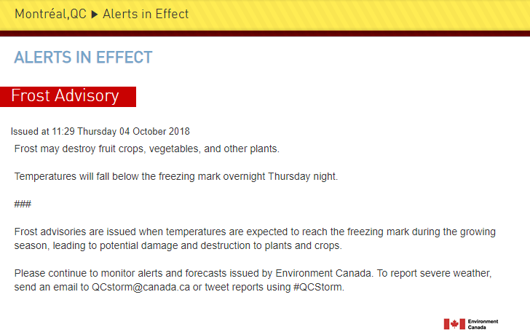Screen dimensions: 530x332
Task: Click the Montréal,QC breadcrumb link
Action: pyautogui.click(x=50, y=14)
